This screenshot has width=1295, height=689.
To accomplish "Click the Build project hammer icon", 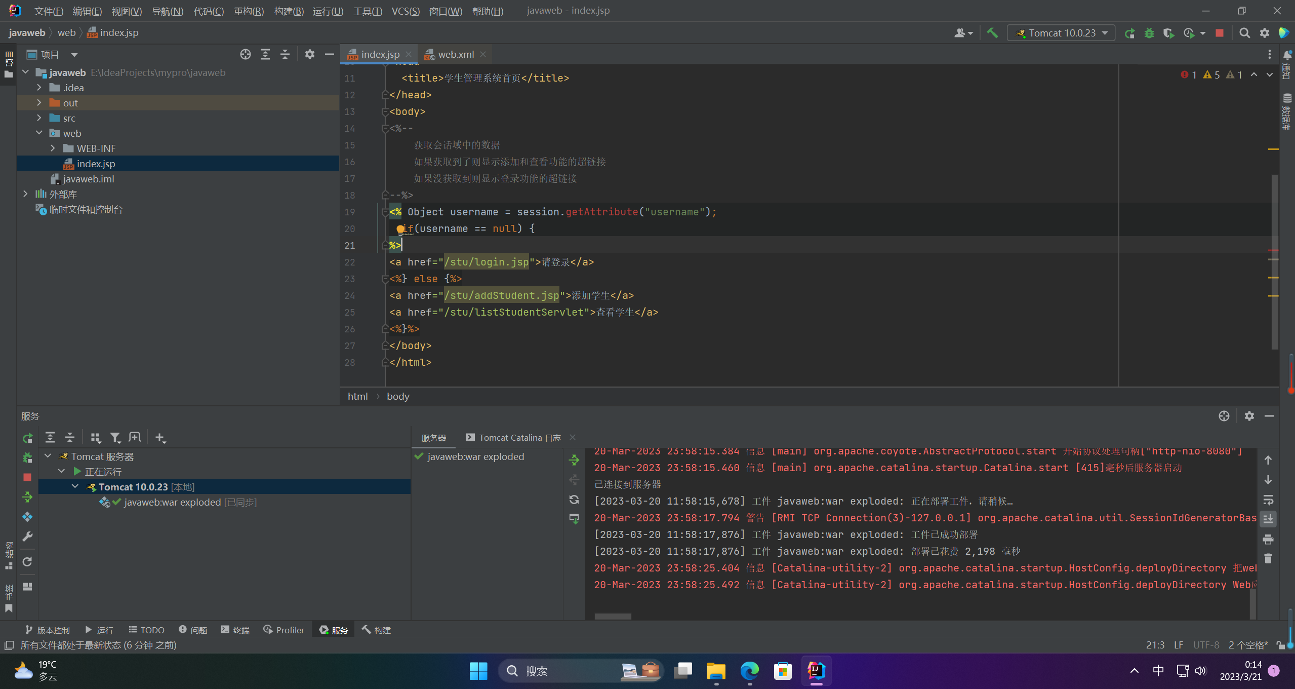I will pyautogui.click(x=992, y=33).
